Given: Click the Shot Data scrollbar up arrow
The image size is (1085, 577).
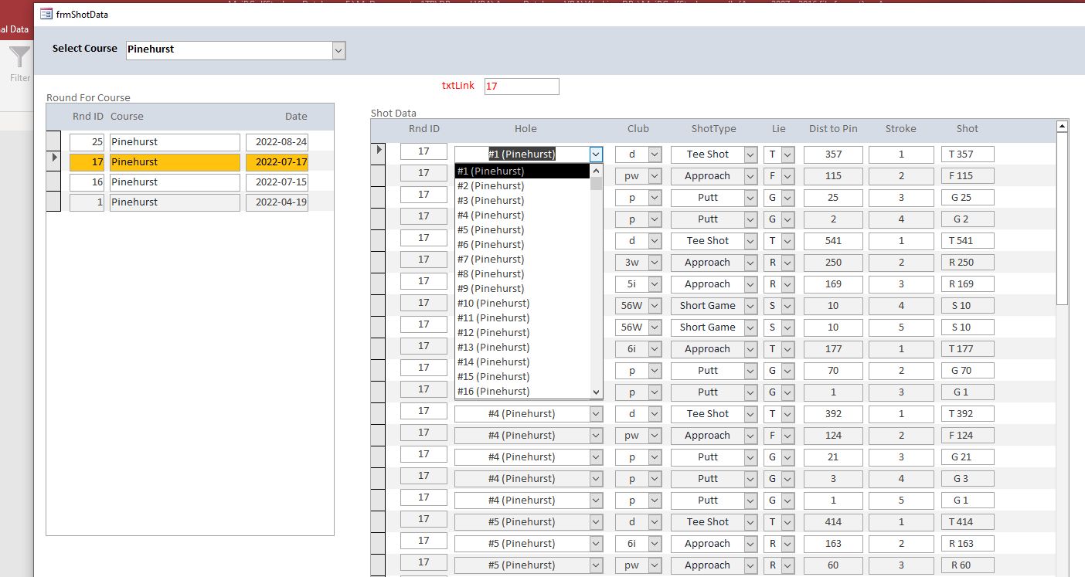Looking at the screenshot, I should [x=1062, y=126].
